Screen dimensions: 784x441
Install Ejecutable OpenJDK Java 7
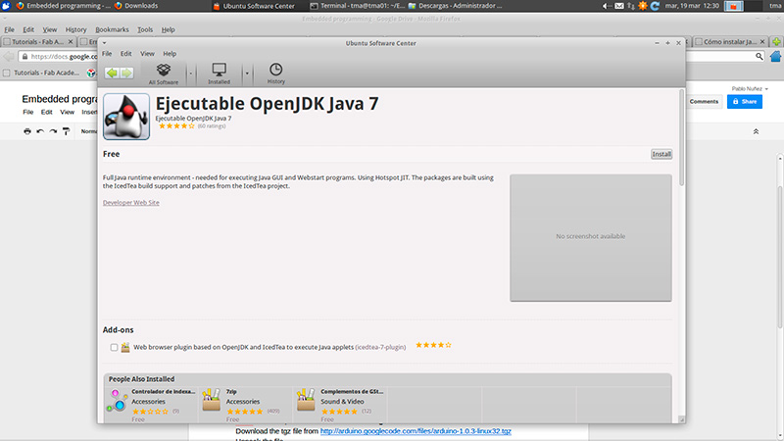661,154
